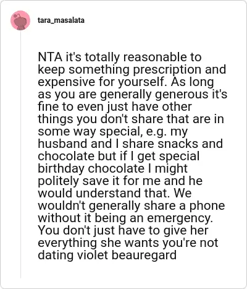Click the word "everything" in the comment
Image resolution: width=247 pixels, height=289 pixels.
point(67,243)
